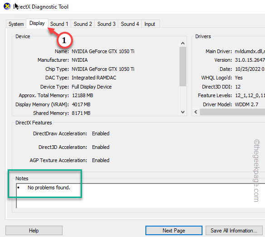Click Save All Information button

tap(234, 230)
